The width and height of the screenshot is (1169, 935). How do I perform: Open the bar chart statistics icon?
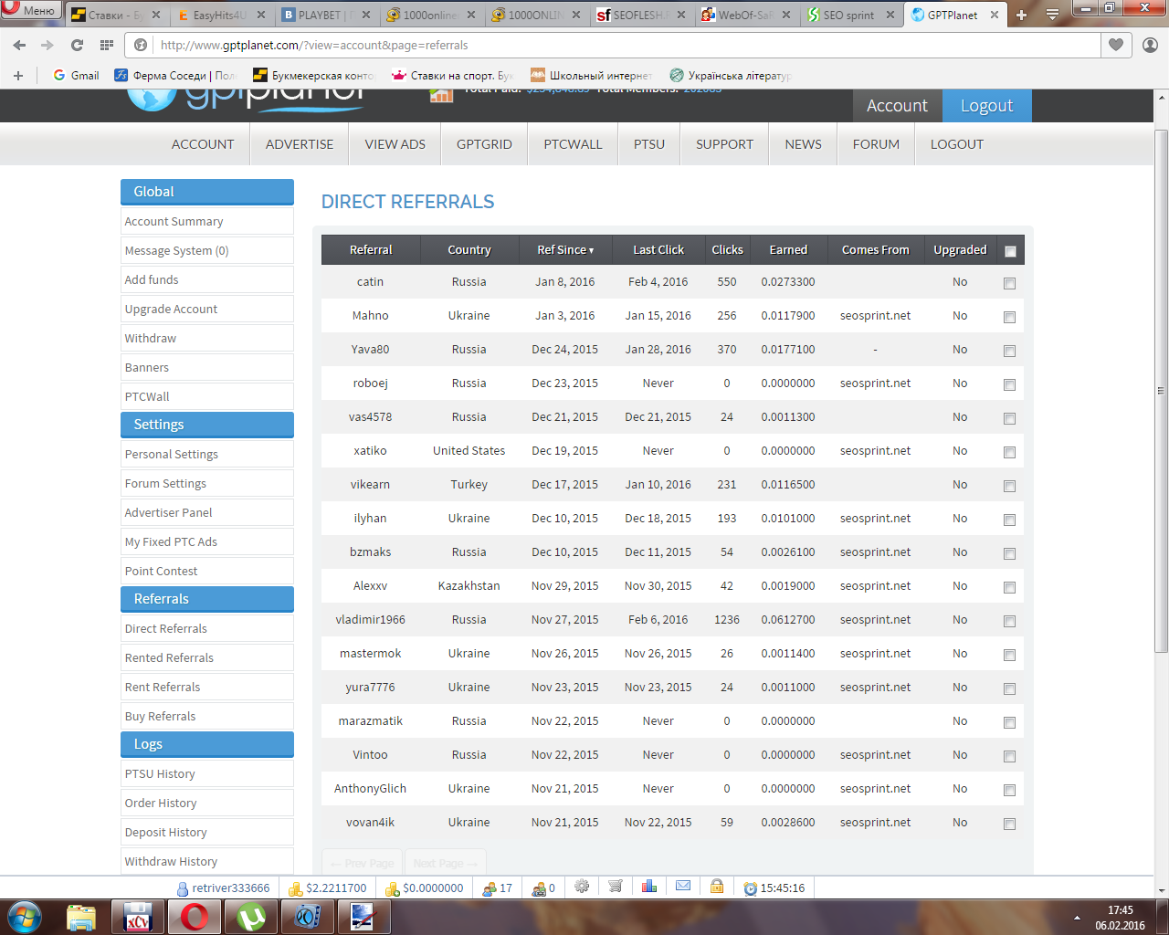[649, 886]
